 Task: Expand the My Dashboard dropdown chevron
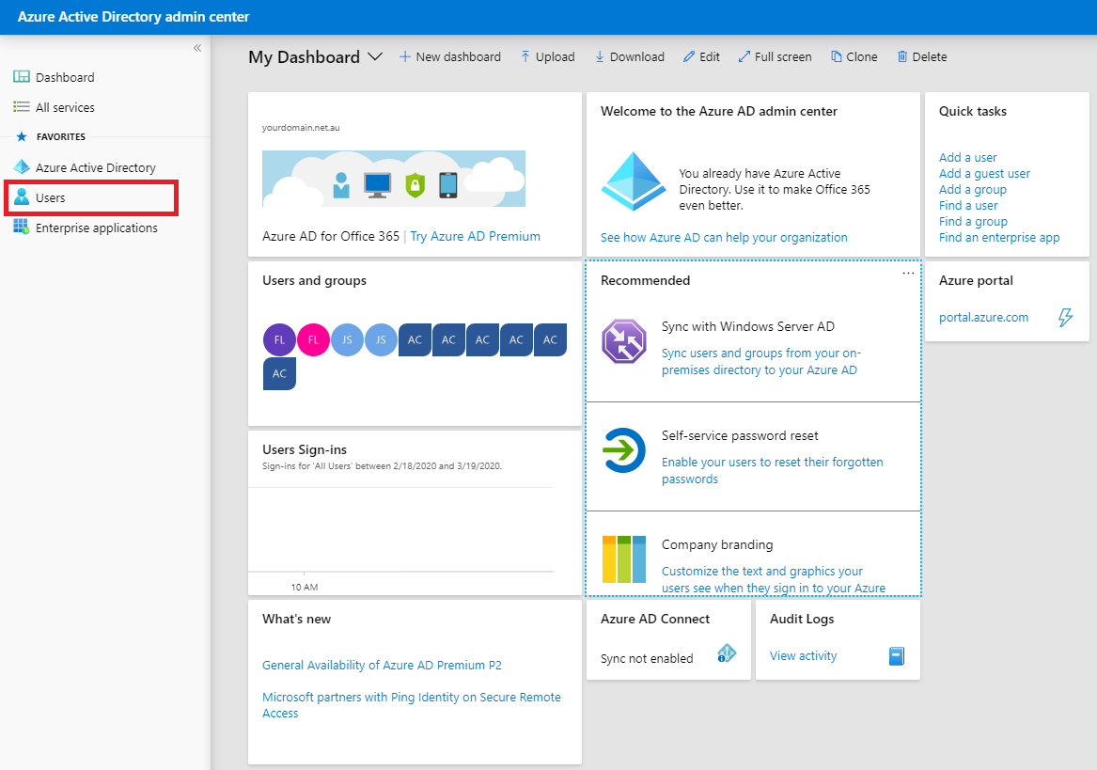click(375, 56)
